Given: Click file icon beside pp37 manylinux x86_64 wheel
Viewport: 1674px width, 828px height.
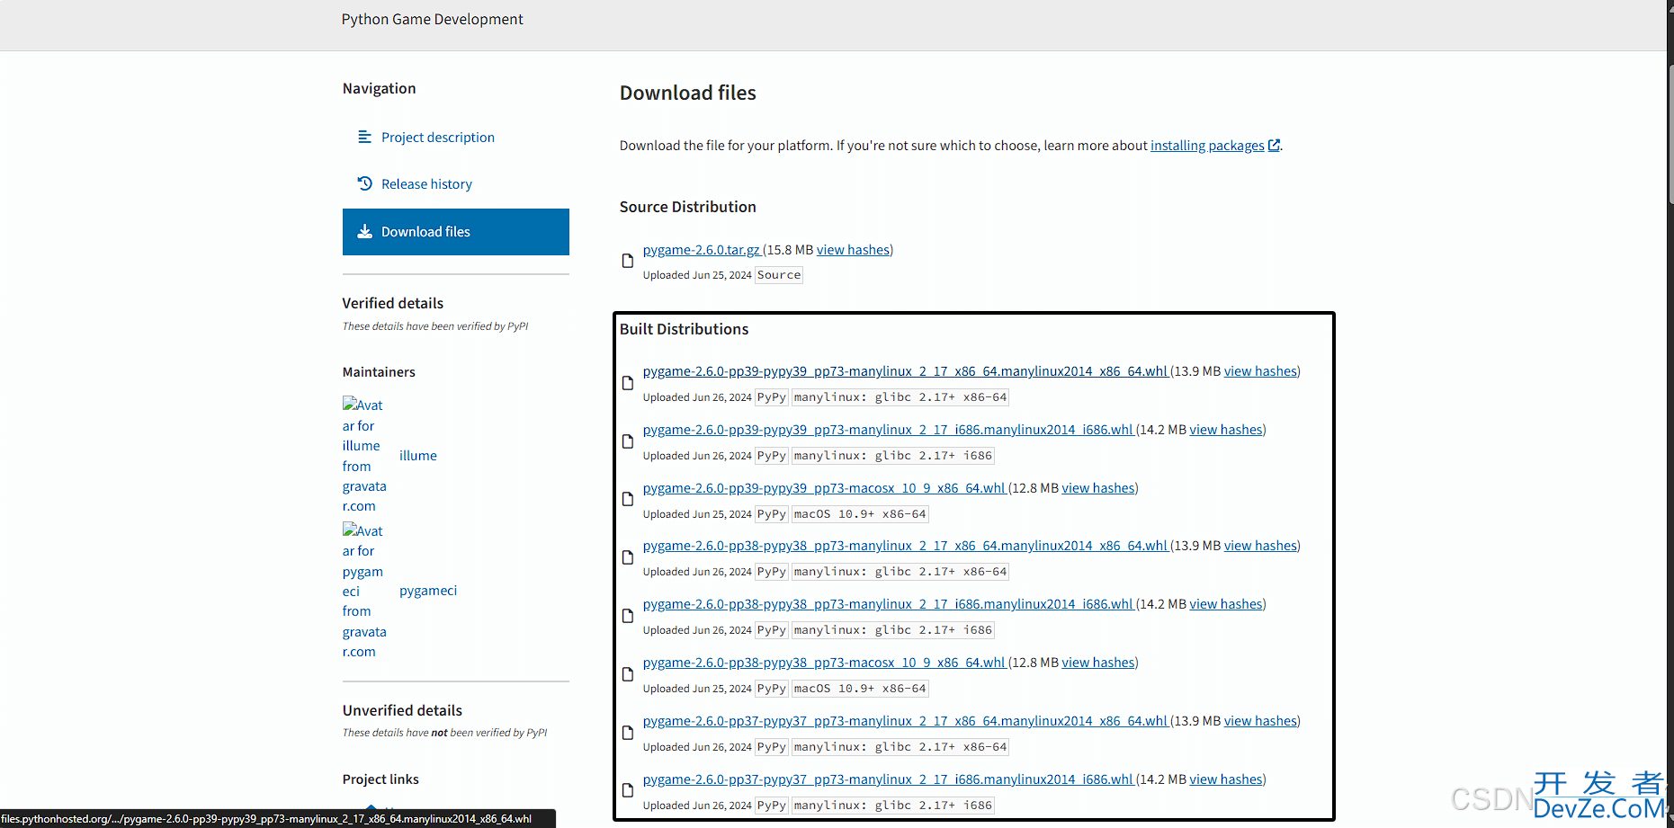Looking at the screenshot, I should coord(628,733).
